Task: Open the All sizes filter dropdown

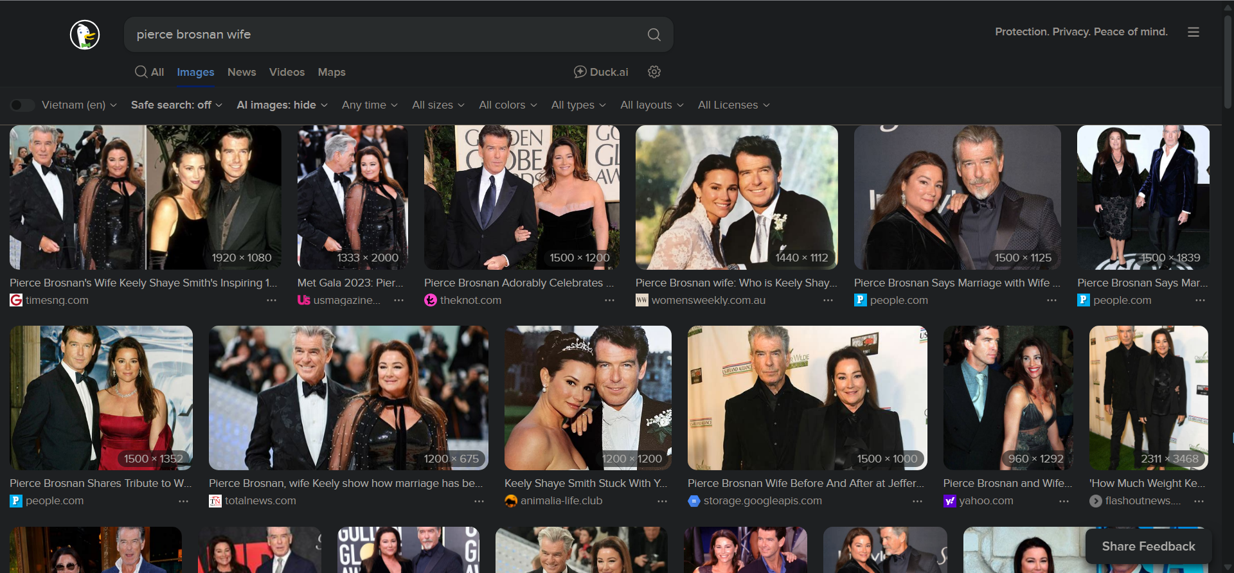Action: click(438, 105)
